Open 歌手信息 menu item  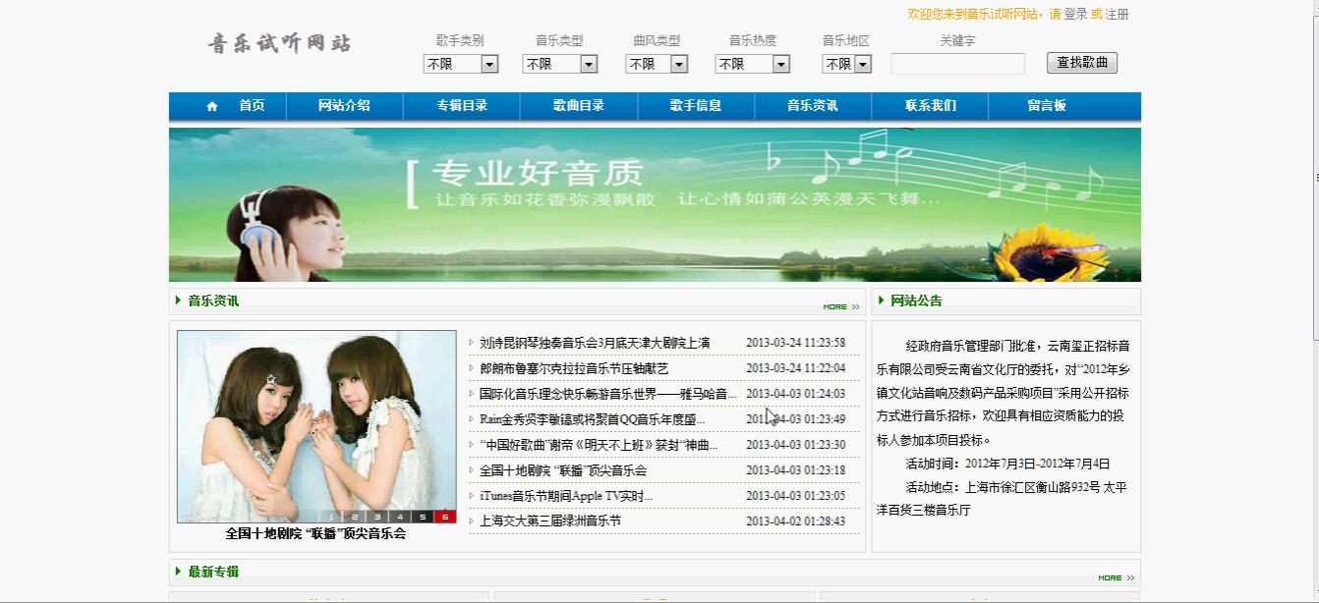coord(696,106)
